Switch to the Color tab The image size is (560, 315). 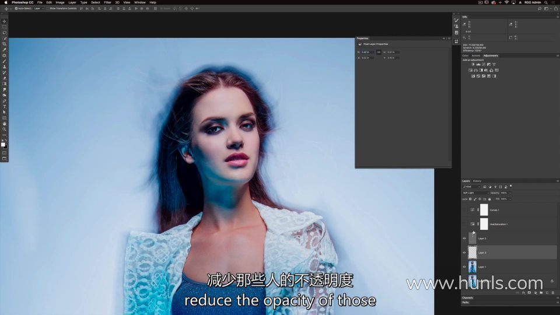coord(466,56)
